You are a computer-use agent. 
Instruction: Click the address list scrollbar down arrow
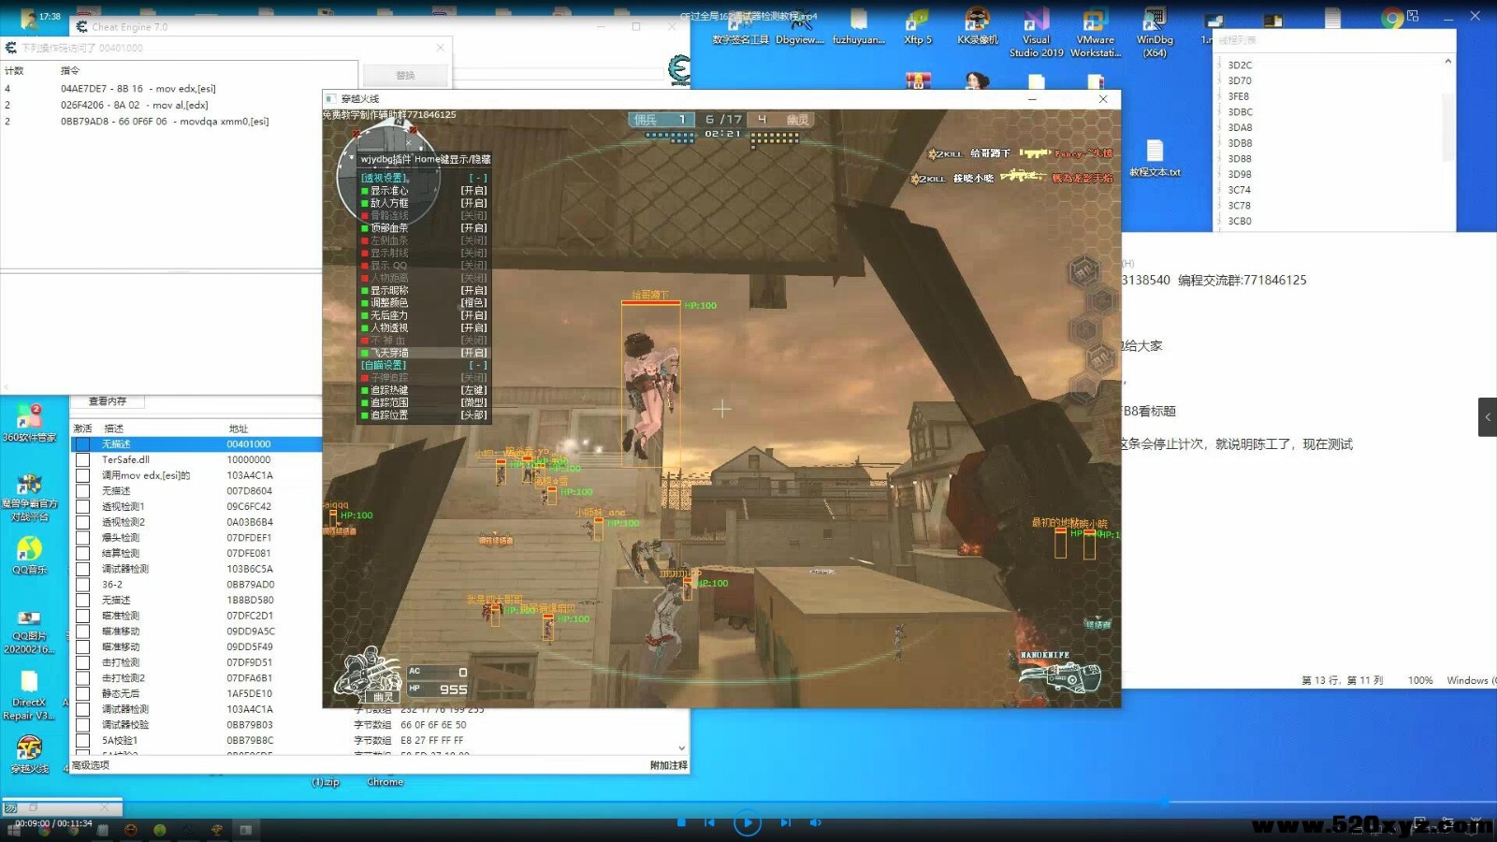pos(681,748)
